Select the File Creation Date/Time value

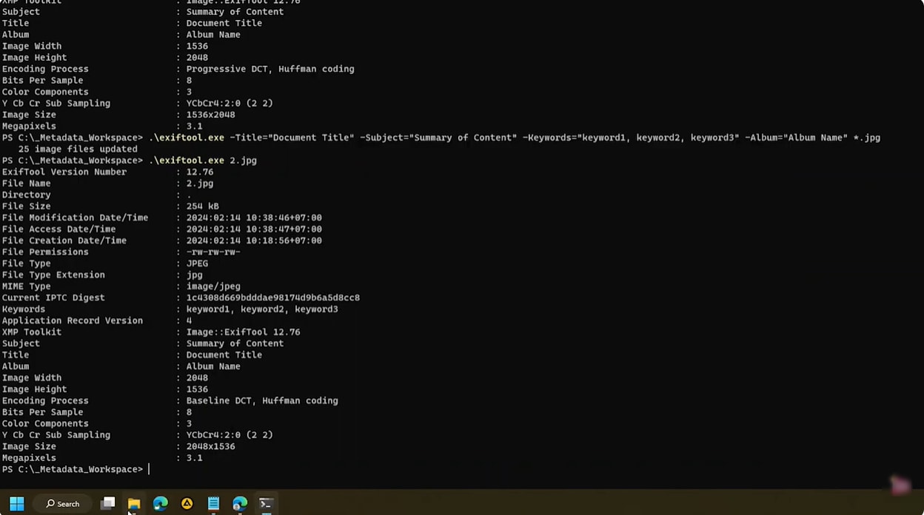coord(254,240)
